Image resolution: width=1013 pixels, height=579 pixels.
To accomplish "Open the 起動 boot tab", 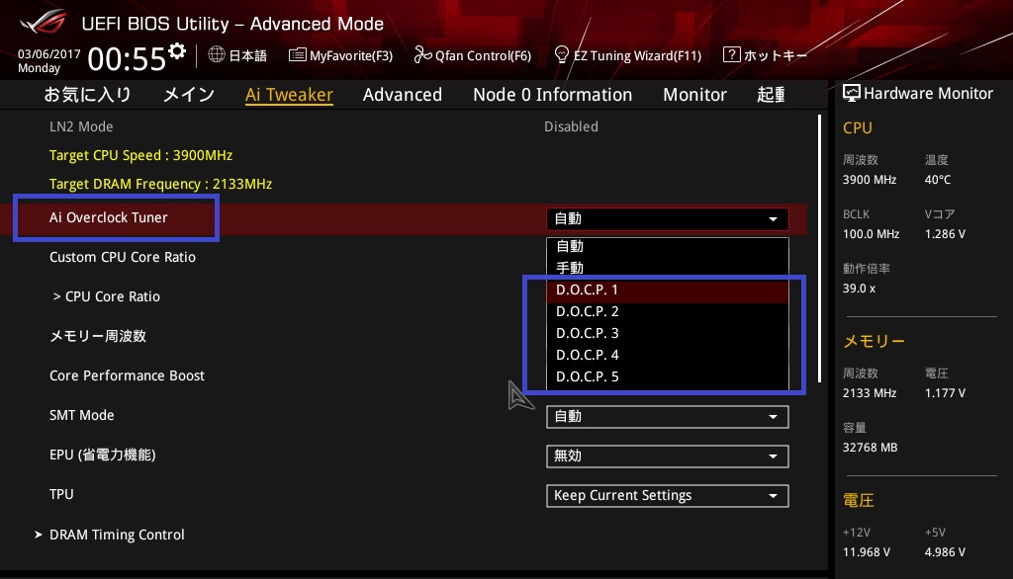I will [772, 95].
